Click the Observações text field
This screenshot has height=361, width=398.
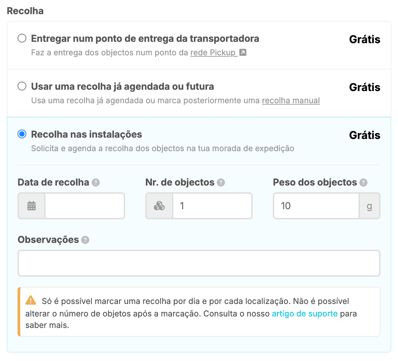[x=199, y=263]
